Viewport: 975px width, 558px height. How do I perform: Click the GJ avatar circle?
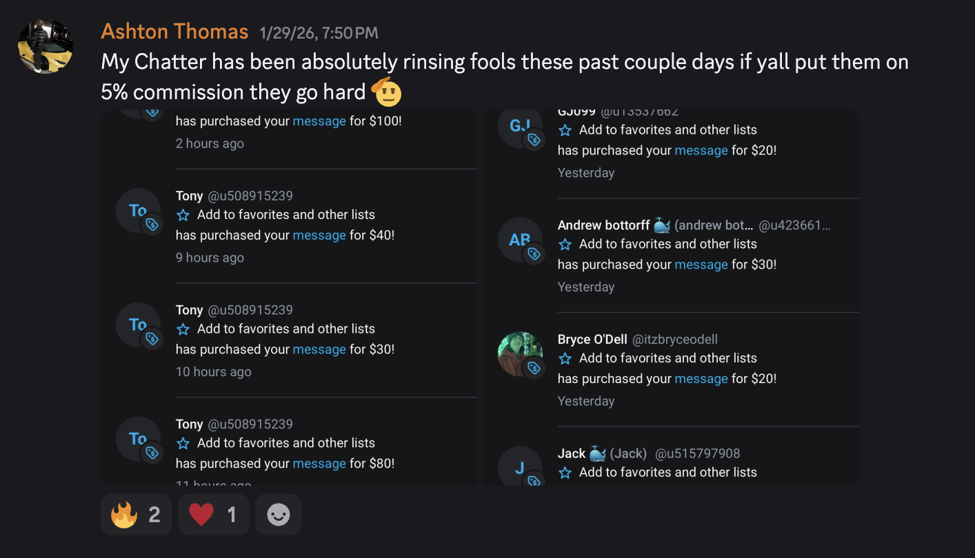click(520, 127)
